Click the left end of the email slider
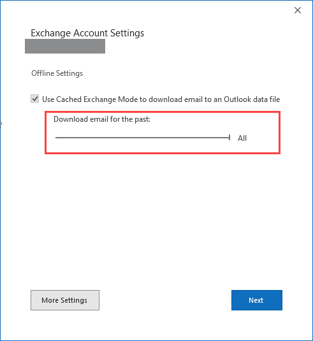The image size is (313, 341). point(56,138)
